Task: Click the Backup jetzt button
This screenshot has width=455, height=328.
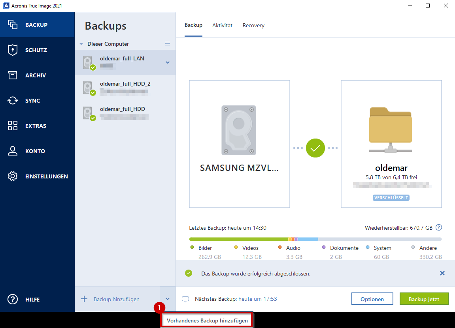Action: pyautogui.click(x=424, y=299)
